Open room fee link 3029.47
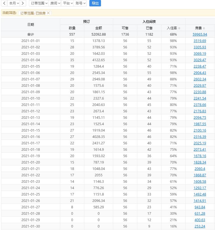Image resolution: width=215 pixels, height=230 pixels. tap(200, 60)
